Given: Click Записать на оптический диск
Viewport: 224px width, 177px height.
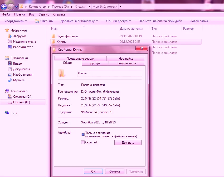Looking at the screenshot, I should pos(160,21).
